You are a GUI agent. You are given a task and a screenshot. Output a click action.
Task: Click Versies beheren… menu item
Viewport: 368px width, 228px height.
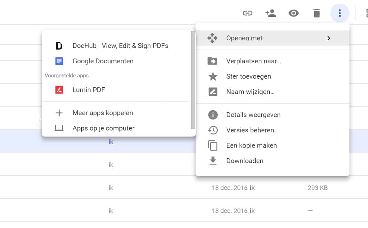coord(252,130)
